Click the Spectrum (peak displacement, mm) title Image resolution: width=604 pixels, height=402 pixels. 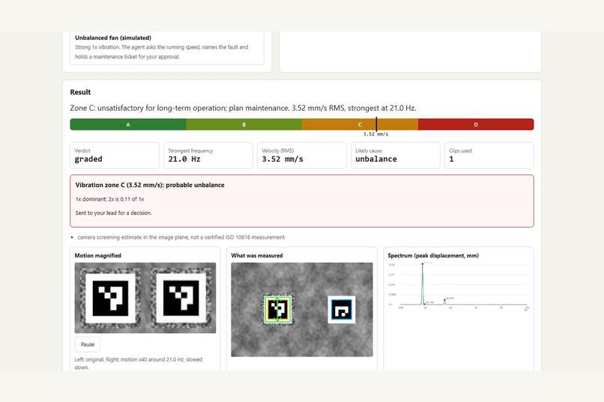click(433, 255)
